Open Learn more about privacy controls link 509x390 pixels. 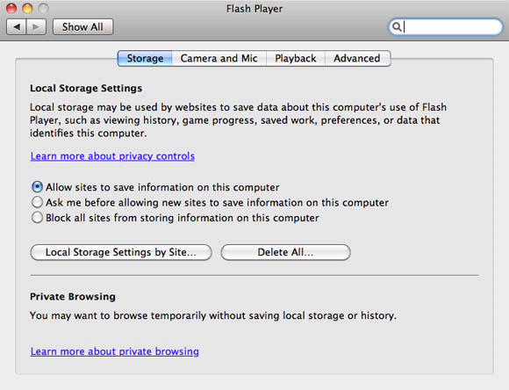click(x=112, y=156)
